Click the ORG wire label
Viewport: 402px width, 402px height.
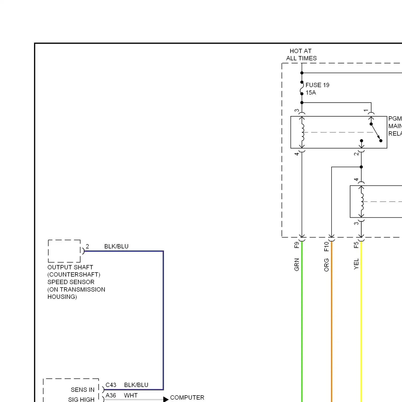point(326,265)
